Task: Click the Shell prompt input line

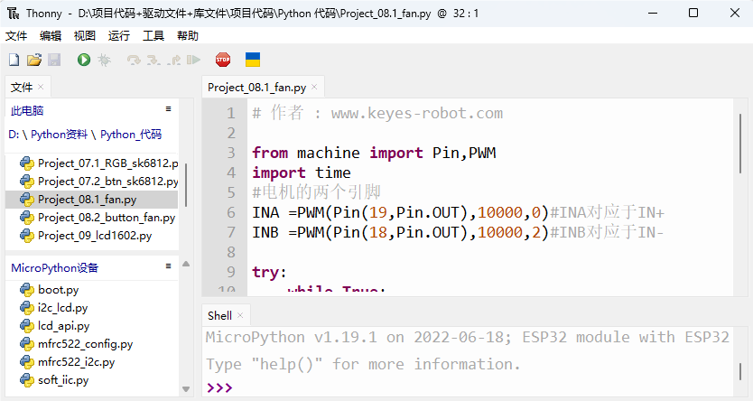Action: point(469,387)
